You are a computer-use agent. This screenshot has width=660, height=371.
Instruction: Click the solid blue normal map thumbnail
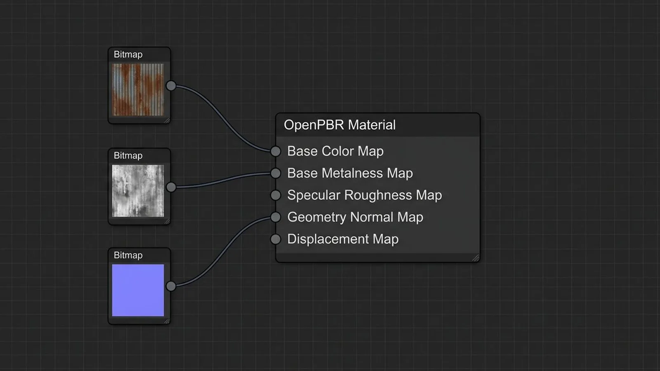[x=138, y=290]
